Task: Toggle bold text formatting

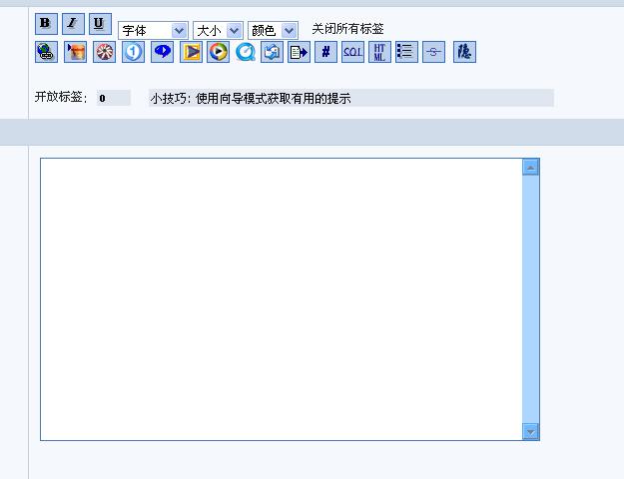Action: click(46, 24)
